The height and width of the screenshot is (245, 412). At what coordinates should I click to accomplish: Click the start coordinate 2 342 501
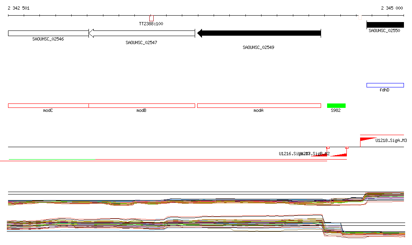point(19,8)
